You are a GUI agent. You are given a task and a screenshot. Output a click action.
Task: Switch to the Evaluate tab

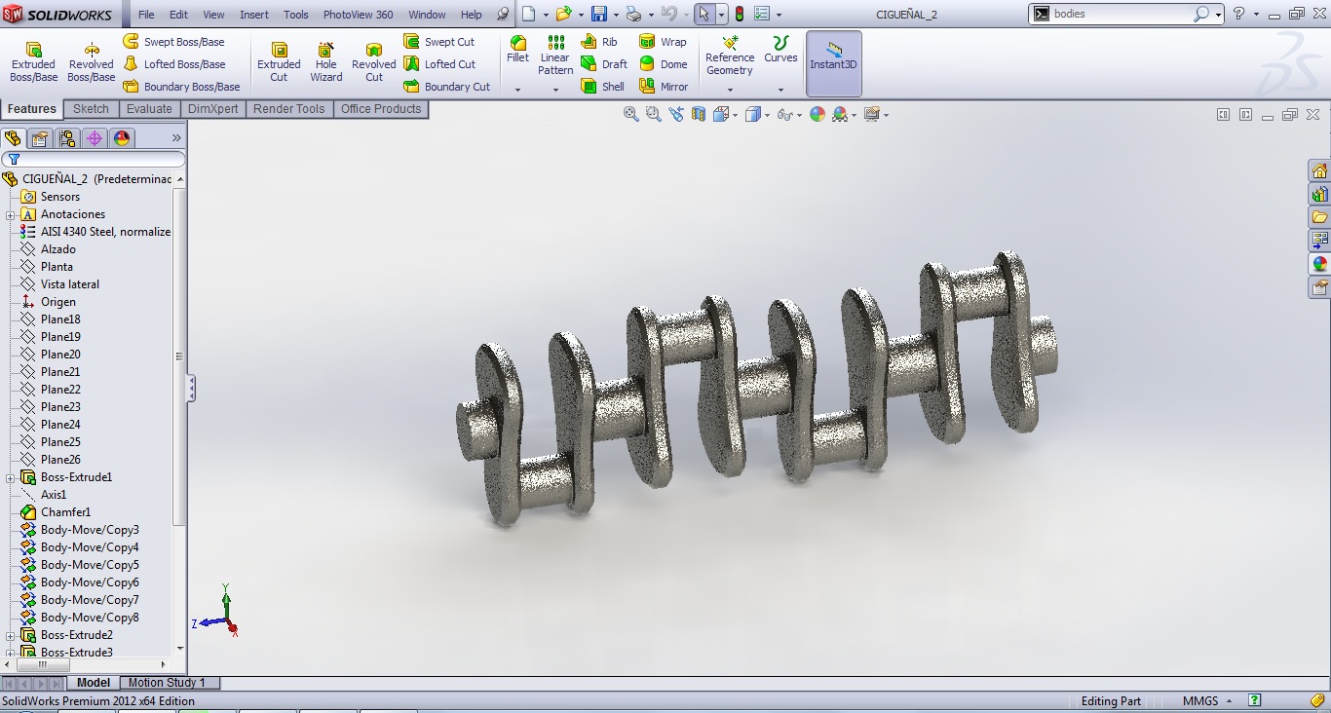(x=149, y=109)
